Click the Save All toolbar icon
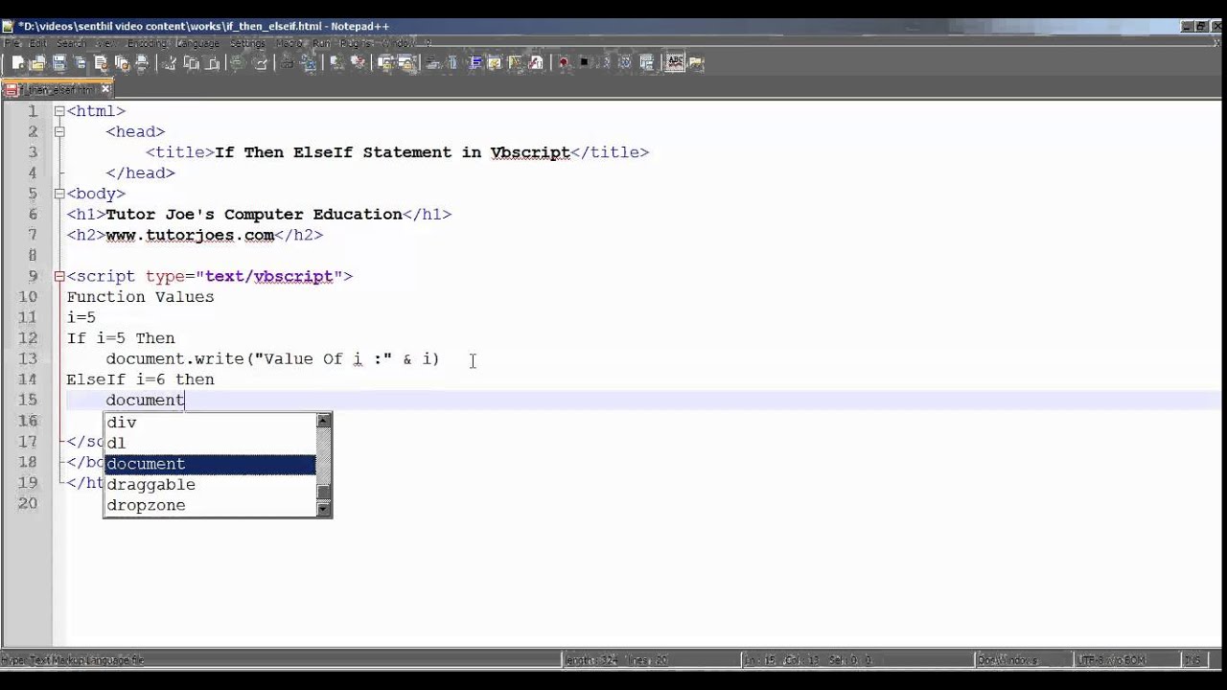This screenshot has width=1227, height=690. (x=81, y=63)
